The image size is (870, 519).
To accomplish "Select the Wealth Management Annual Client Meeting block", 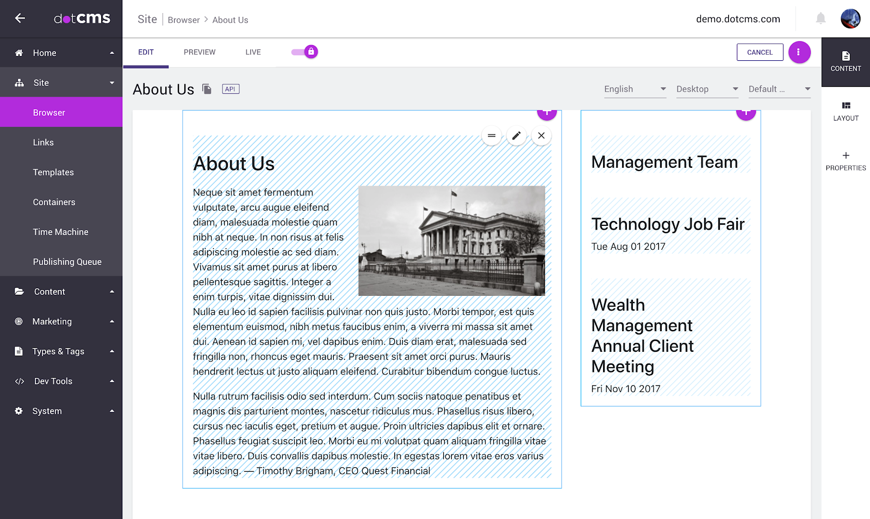I will [x=670, y=337].
